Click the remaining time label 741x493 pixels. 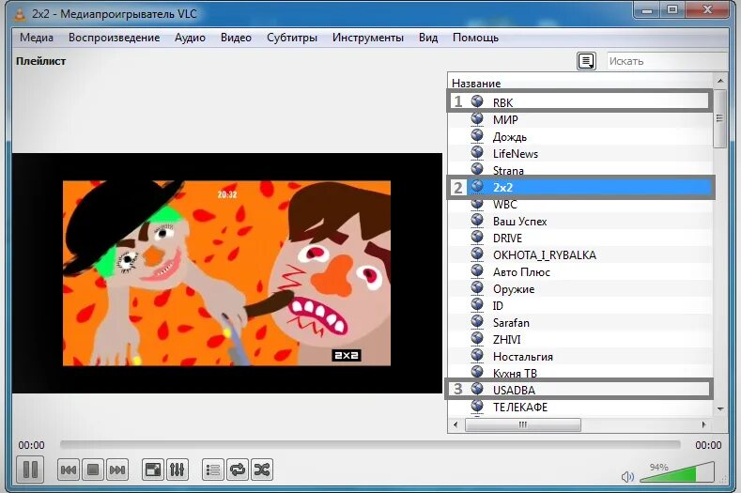pos(708,445)
